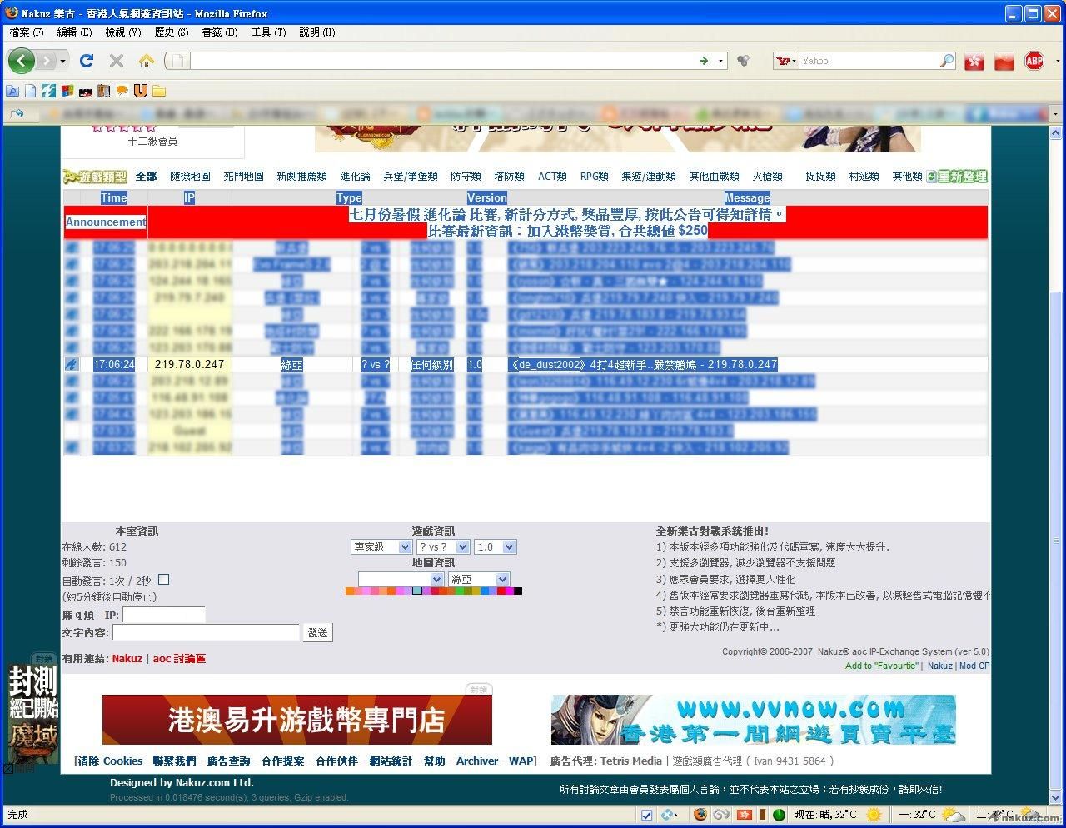
Task: Toggle the 自動發言 auto-post checkbox
Action: [163, 580]
